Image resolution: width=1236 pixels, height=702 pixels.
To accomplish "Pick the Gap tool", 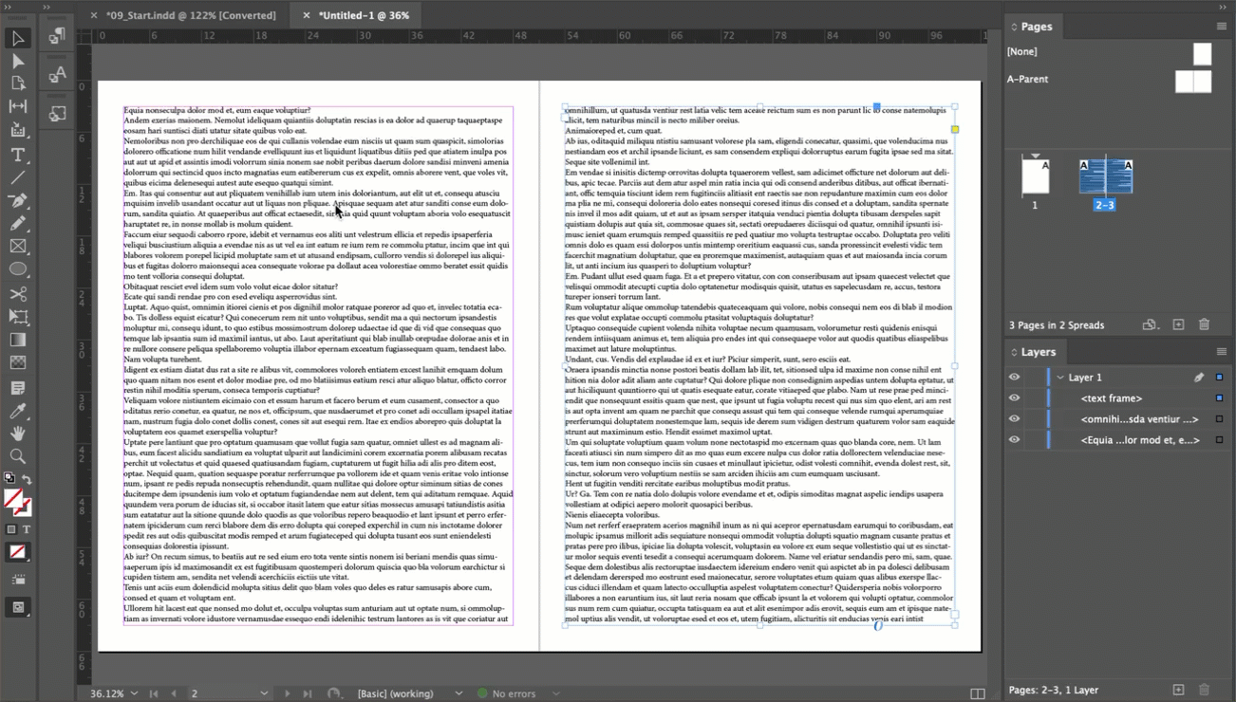I will 17,106.
